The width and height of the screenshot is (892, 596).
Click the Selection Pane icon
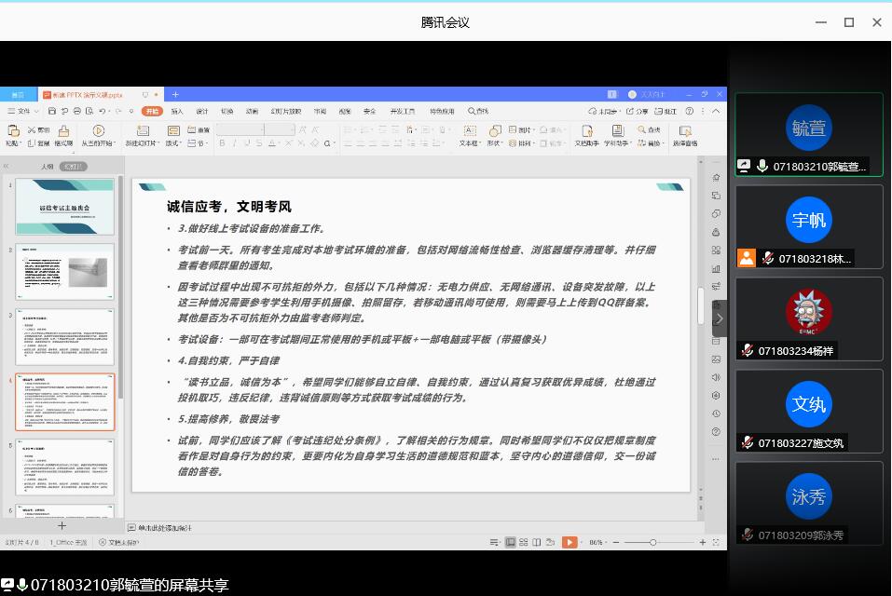(x=685, y=131)
